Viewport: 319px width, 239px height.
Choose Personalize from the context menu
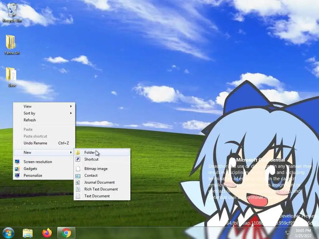coord(44,176)
